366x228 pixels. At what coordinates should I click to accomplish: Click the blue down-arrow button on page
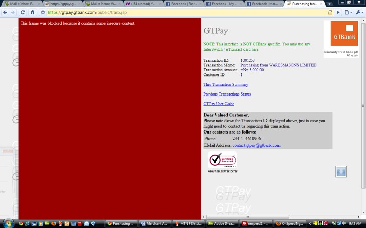pos(341,172)
